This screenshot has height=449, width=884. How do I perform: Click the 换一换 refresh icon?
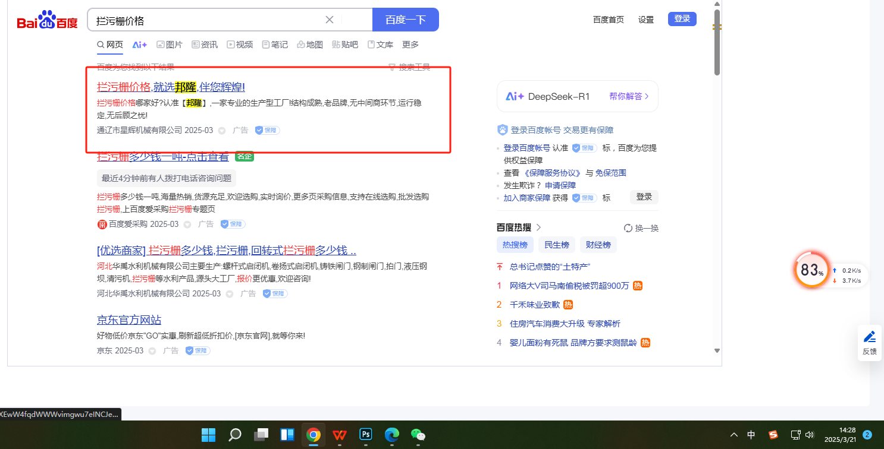(x=628, y=228)
